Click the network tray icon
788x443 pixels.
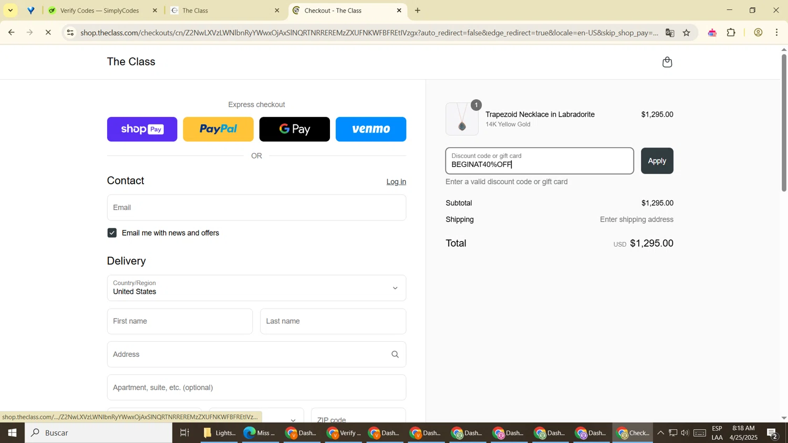[x=673, y=433]
